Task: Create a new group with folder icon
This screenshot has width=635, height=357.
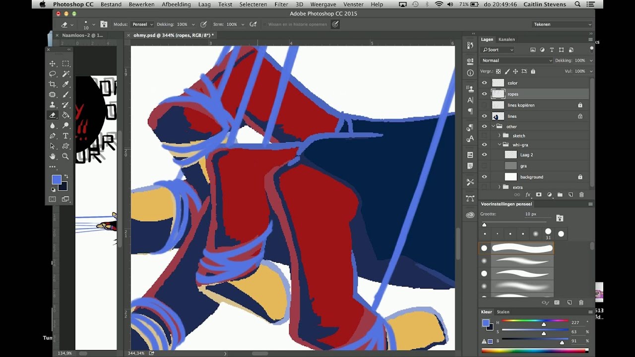Action: [560, 195]
